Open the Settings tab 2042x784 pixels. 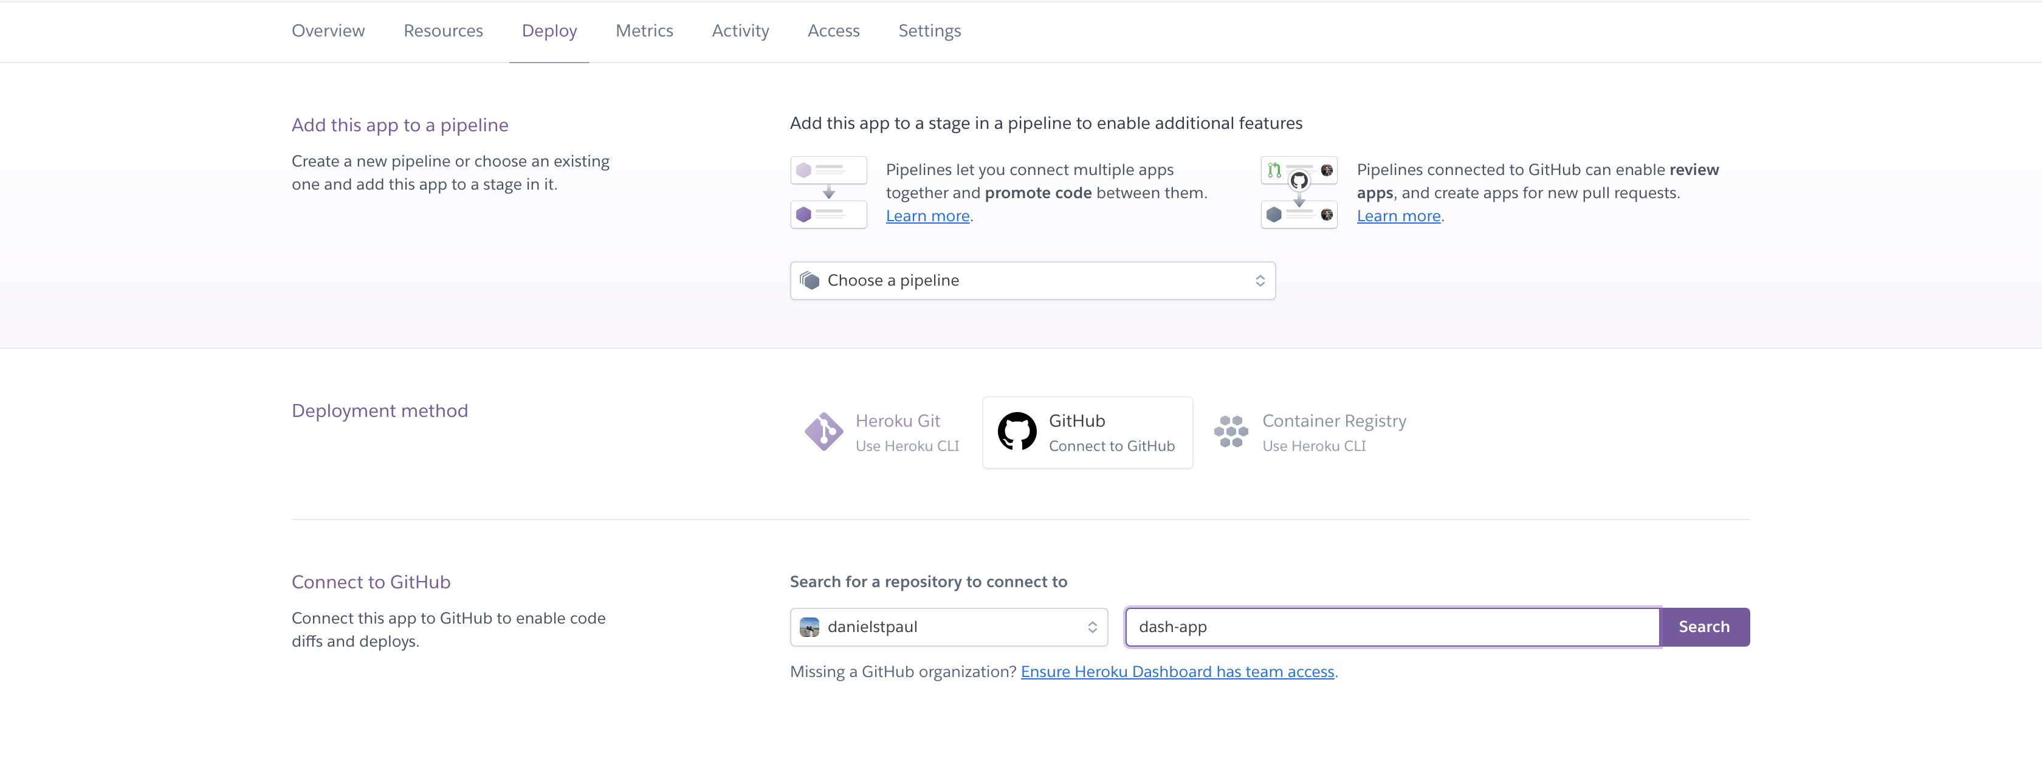click(x=930, y=31)
